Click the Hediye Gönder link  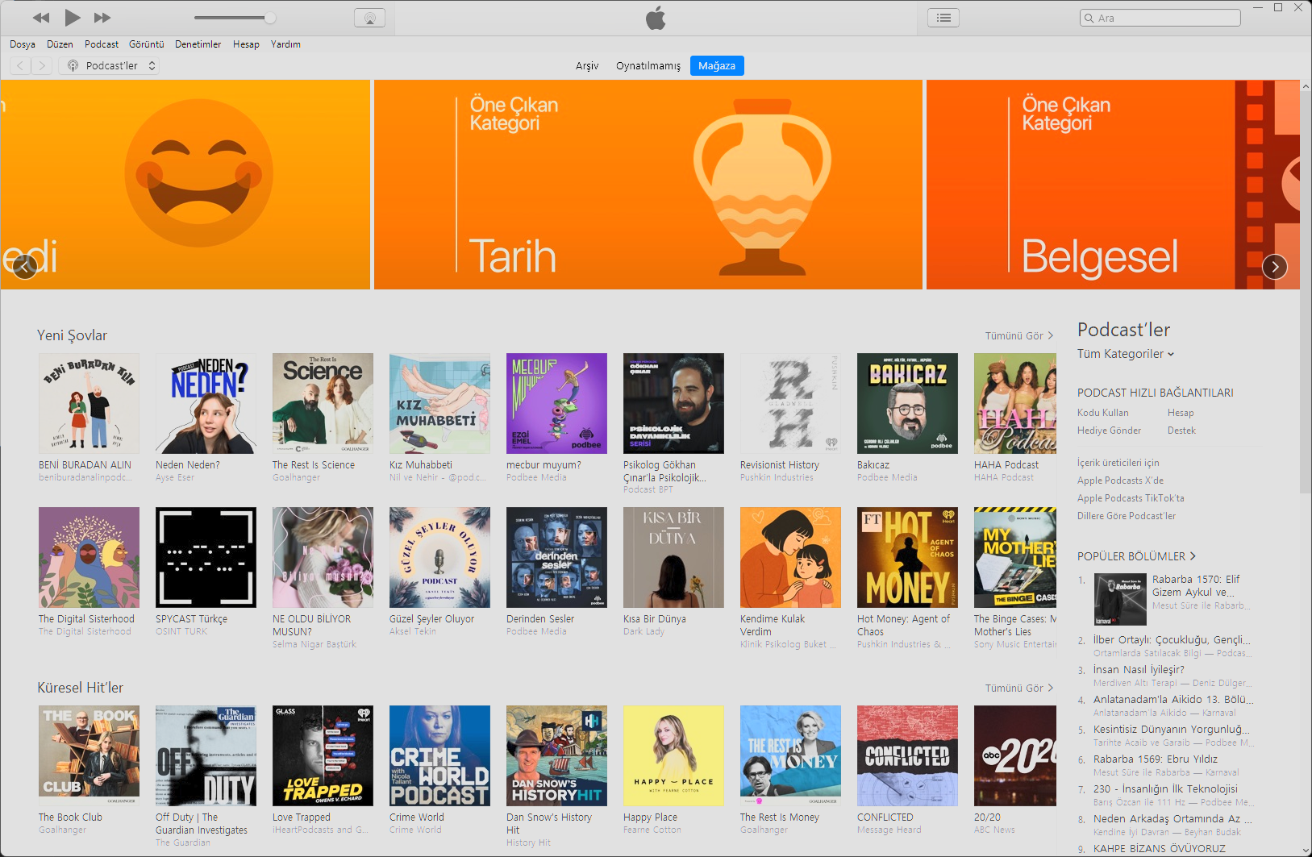[1110, 431]
